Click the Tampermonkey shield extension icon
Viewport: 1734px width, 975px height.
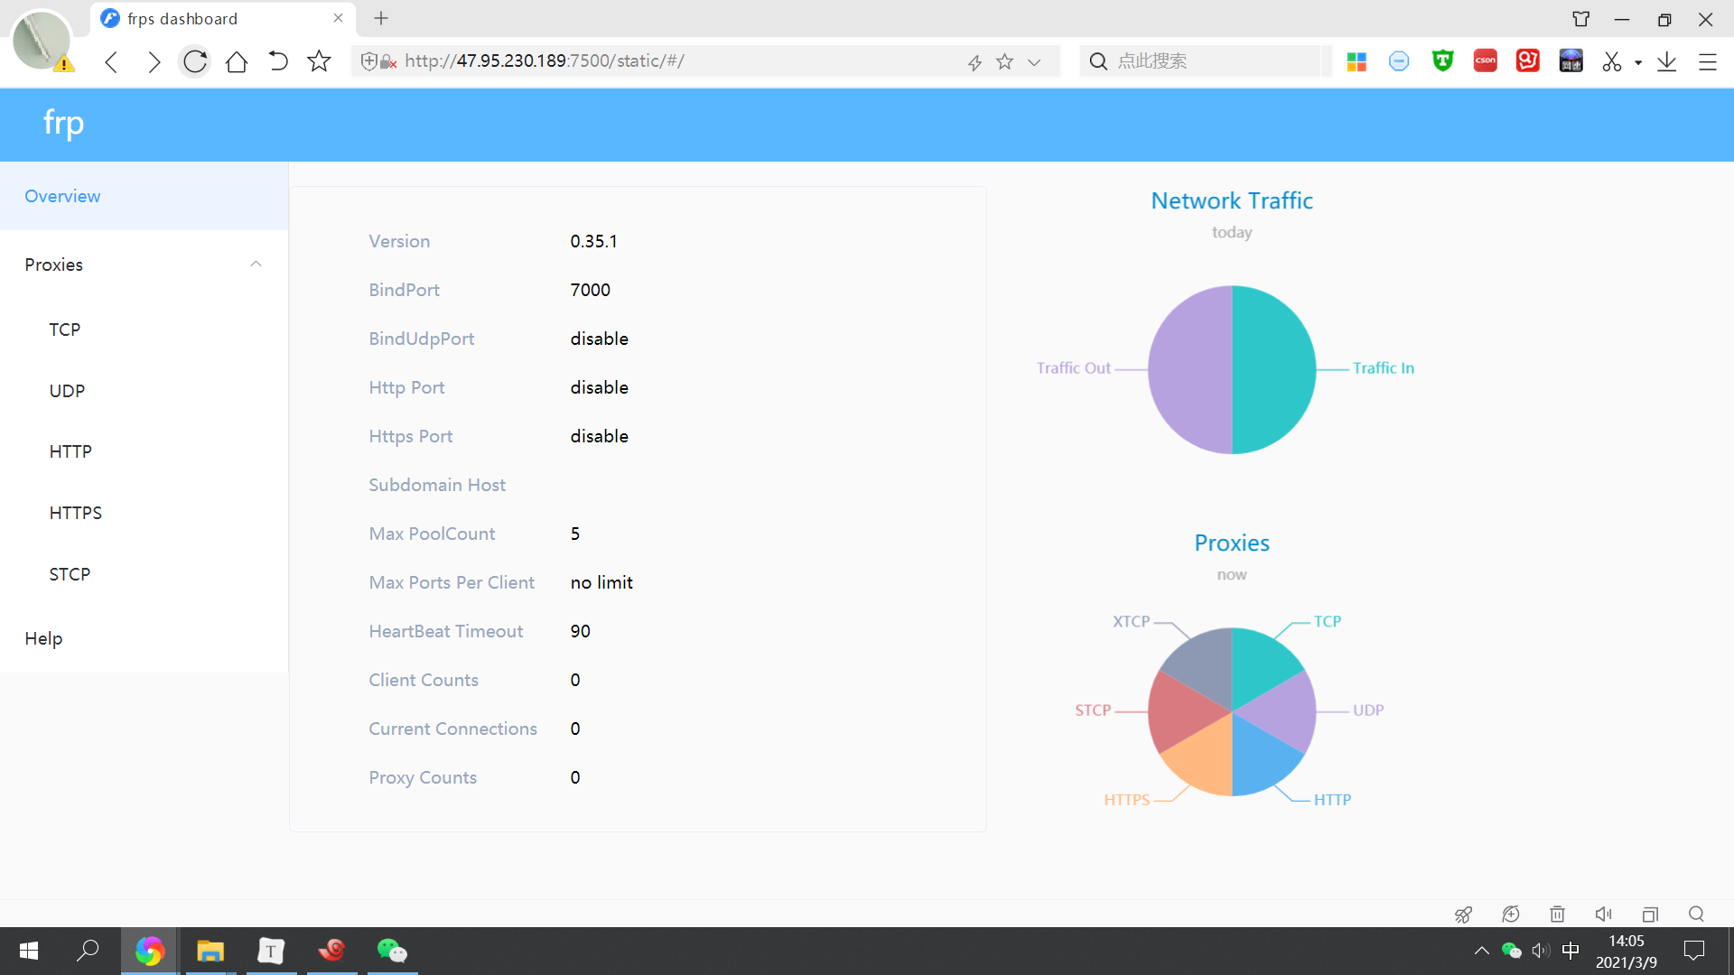[x=1442, y=60]
